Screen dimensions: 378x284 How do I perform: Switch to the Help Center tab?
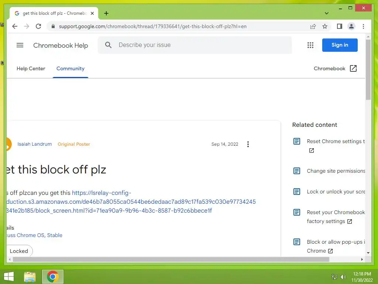(31, 68)
